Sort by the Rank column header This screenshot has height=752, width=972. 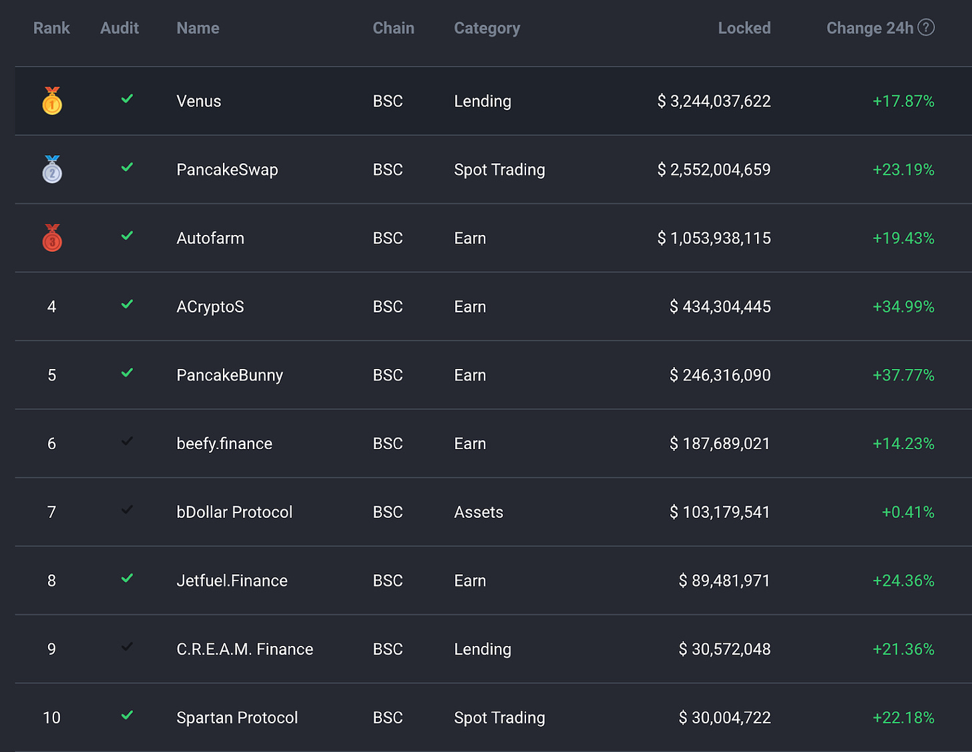[x=51, y=28]
